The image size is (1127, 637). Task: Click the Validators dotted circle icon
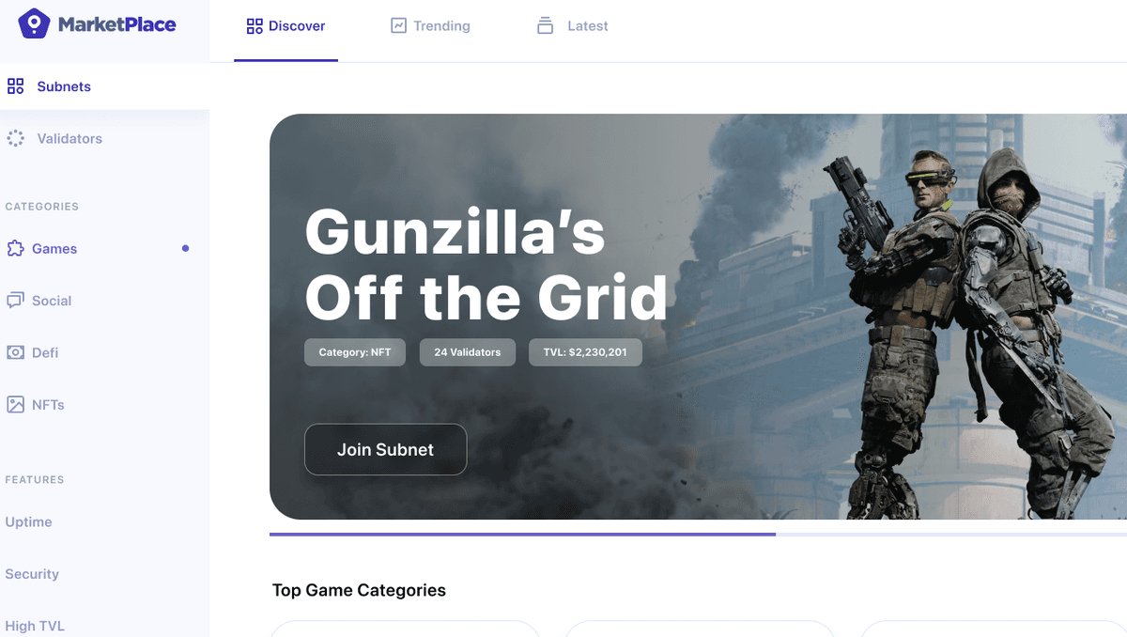(15, 138)
